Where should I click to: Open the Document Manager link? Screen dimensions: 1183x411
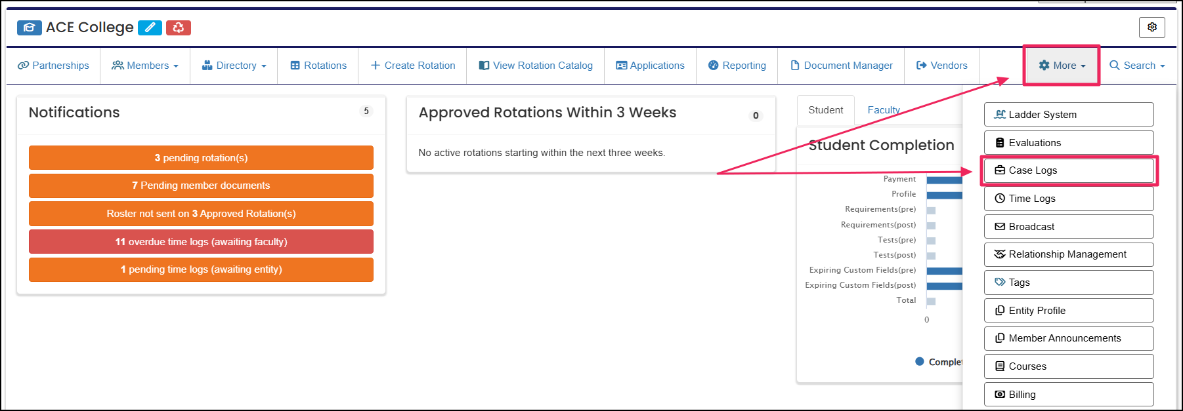pos(842,66)
